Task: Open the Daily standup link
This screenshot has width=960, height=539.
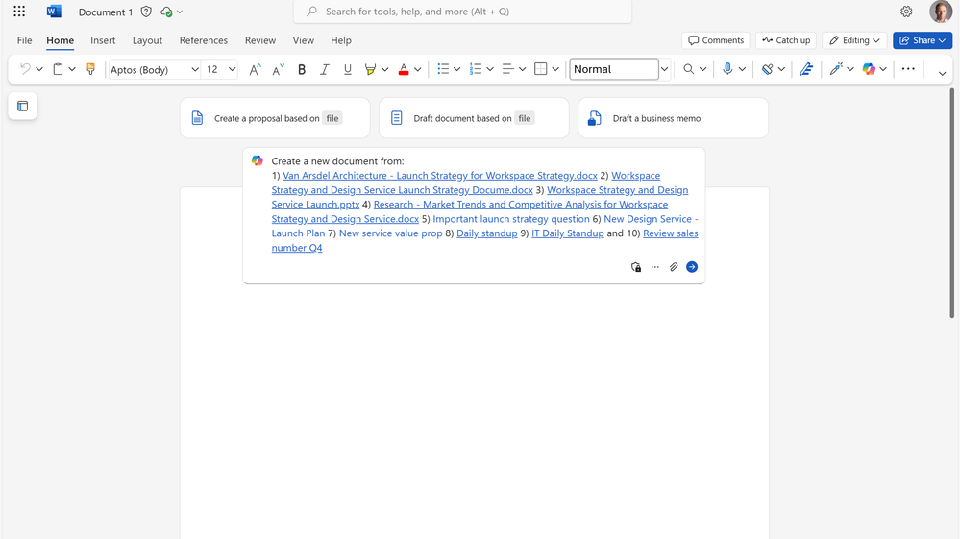Action: click(x=487, y=233)
